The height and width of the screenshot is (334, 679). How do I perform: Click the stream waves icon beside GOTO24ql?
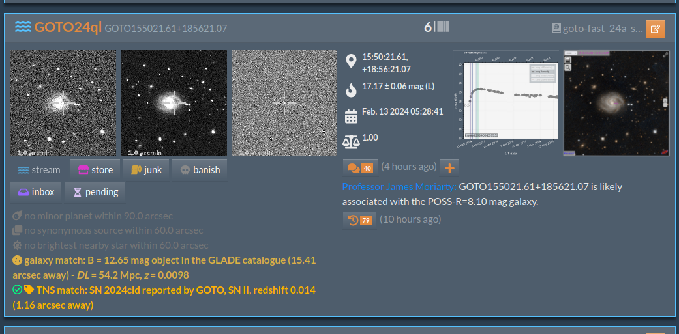(23, 27)
